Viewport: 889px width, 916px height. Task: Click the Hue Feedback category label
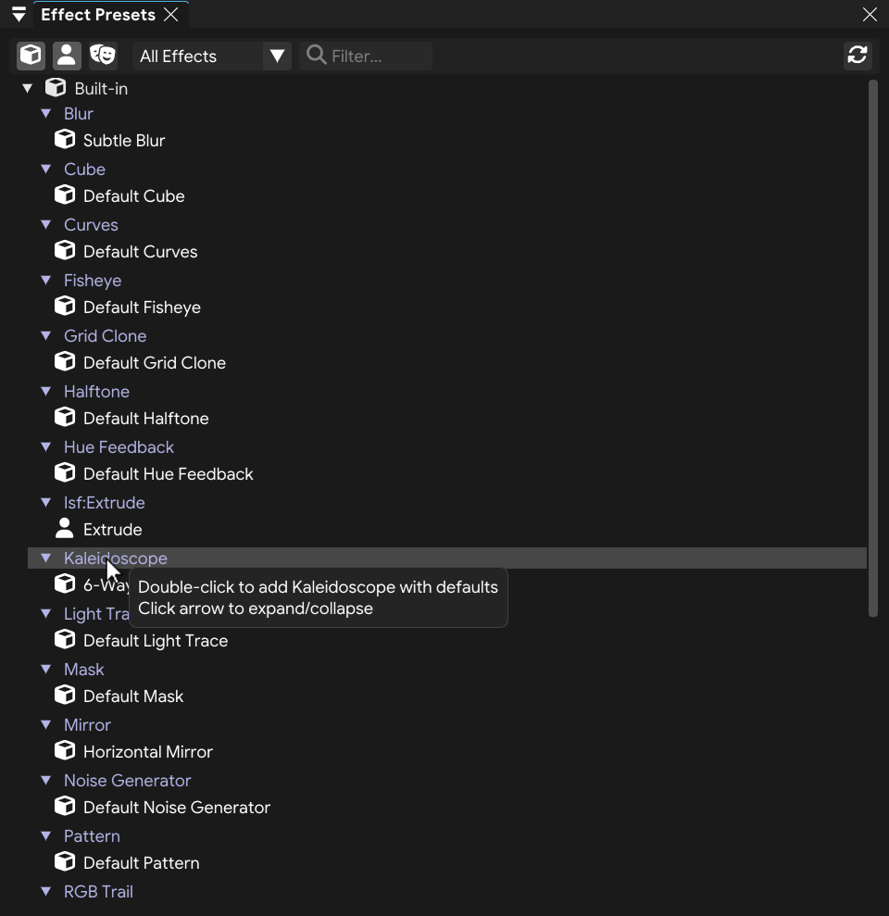pos(119,447)
